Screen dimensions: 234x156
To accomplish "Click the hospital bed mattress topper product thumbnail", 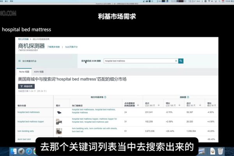I will (59, 122).
